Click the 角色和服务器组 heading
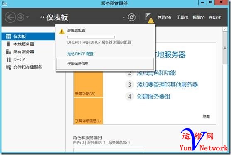This screenshot has height=155, width=231. 88,138
